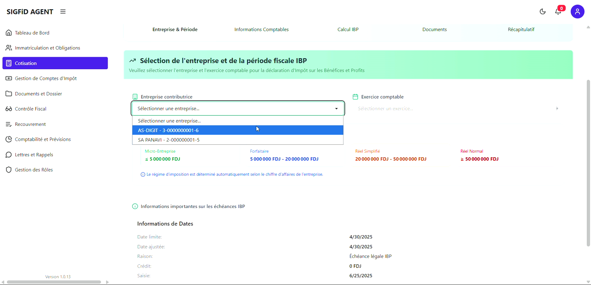Open notifications via the bell icon

(x=557, y=11)
